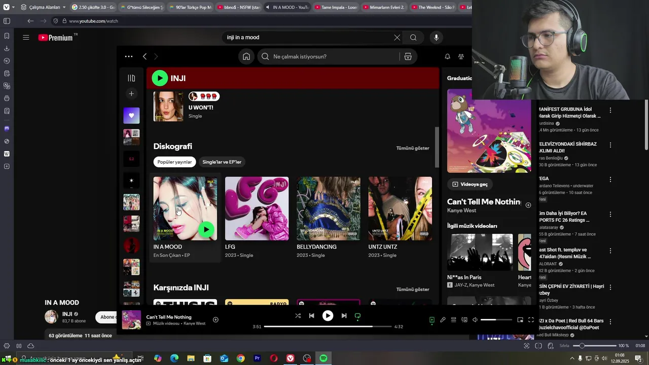The width and height of the screenshot is (649, 365).
Task: Open Premiere Pro from the taskbar
Action: pos(257,358)
